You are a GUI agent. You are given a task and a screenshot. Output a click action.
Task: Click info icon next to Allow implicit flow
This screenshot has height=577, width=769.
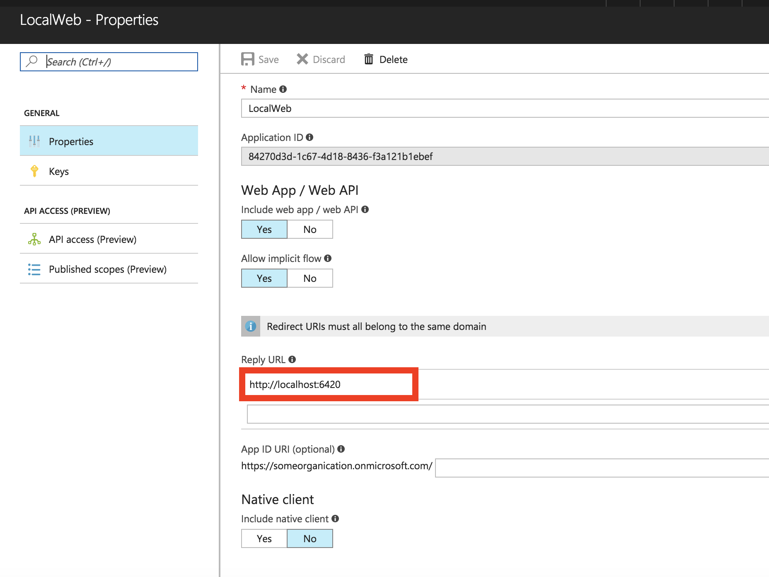click(328, 258)
